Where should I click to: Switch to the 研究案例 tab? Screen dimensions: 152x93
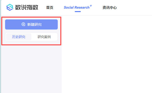[44, 37]
